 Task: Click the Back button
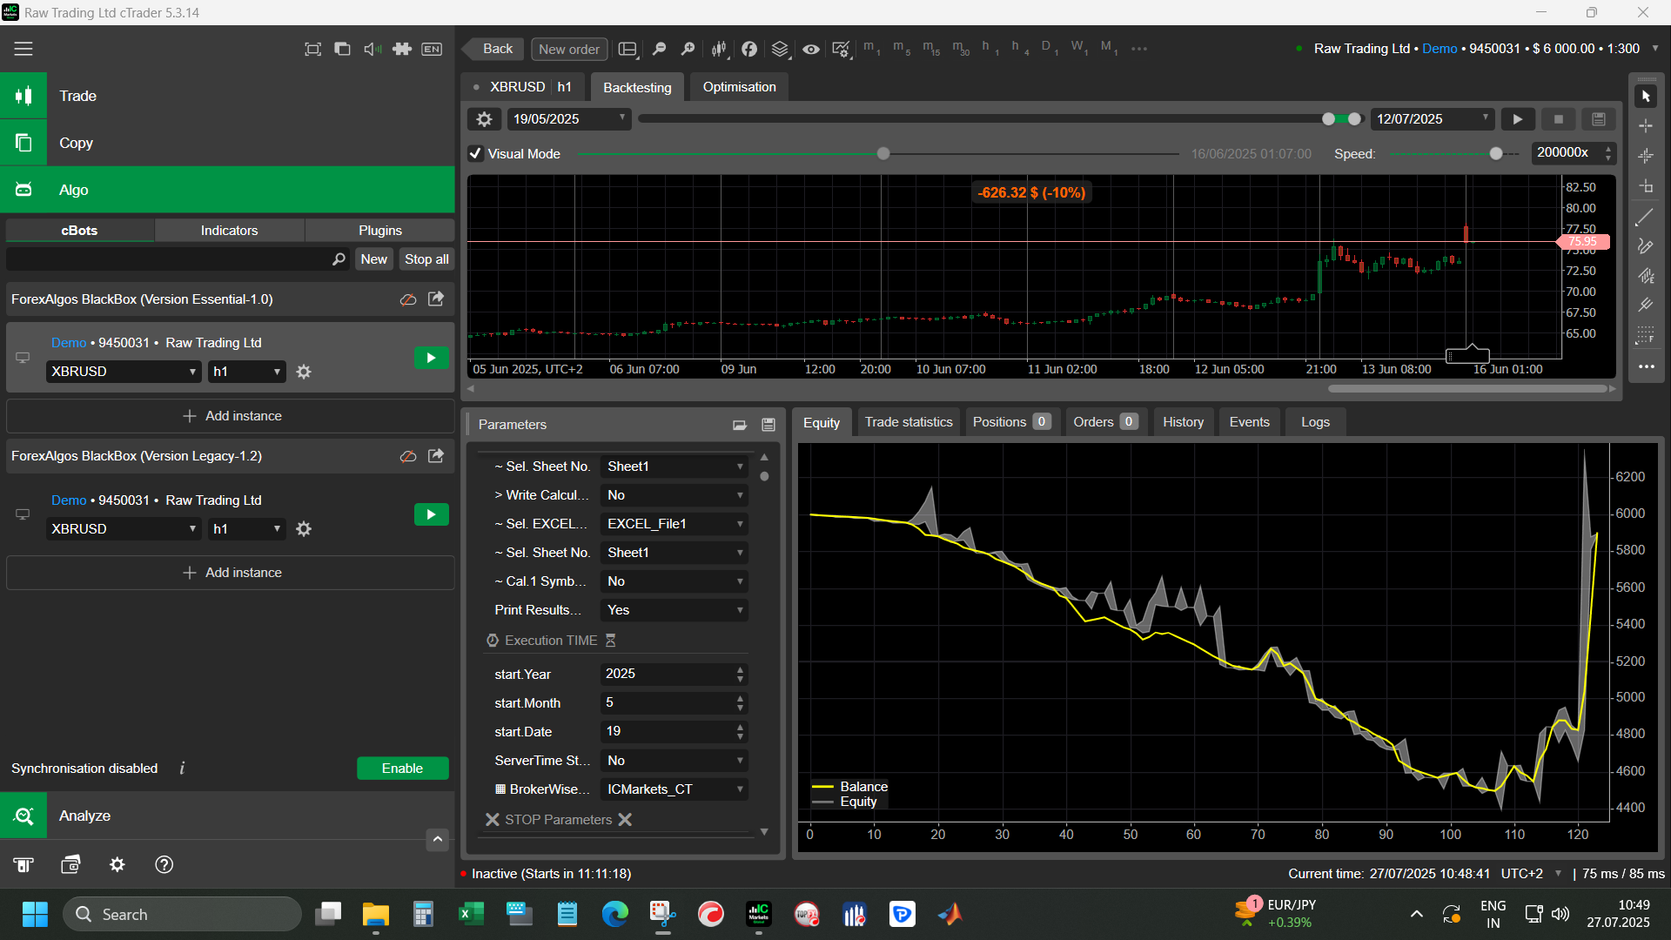click(493, 49)
